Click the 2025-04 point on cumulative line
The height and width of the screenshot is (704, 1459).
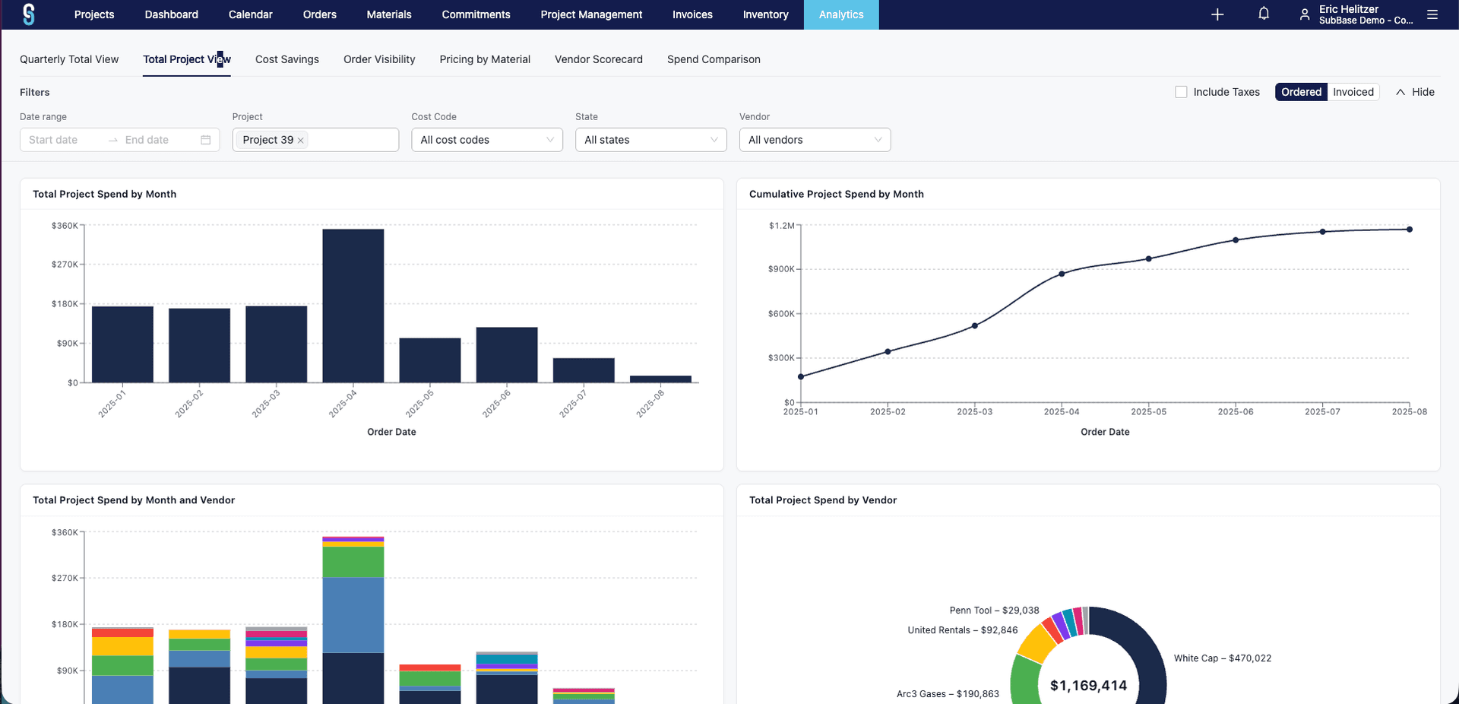1062,274
